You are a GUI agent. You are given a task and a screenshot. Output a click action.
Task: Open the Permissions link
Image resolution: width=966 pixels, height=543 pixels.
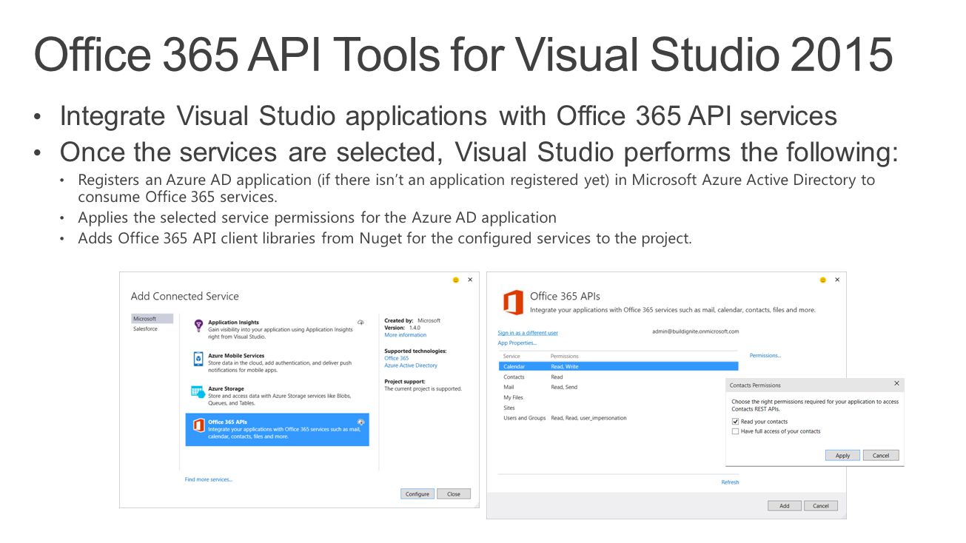pyautogui.click(x=765, y=356)
